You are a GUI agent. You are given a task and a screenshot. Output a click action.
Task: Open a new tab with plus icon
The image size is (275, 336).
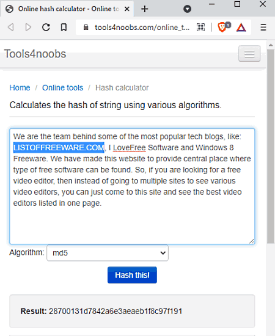click(x=145, y=9)
